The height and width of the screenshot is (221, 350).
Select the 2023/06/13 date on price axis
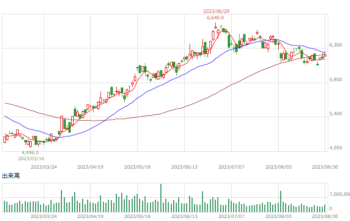(x=184, y=167)
